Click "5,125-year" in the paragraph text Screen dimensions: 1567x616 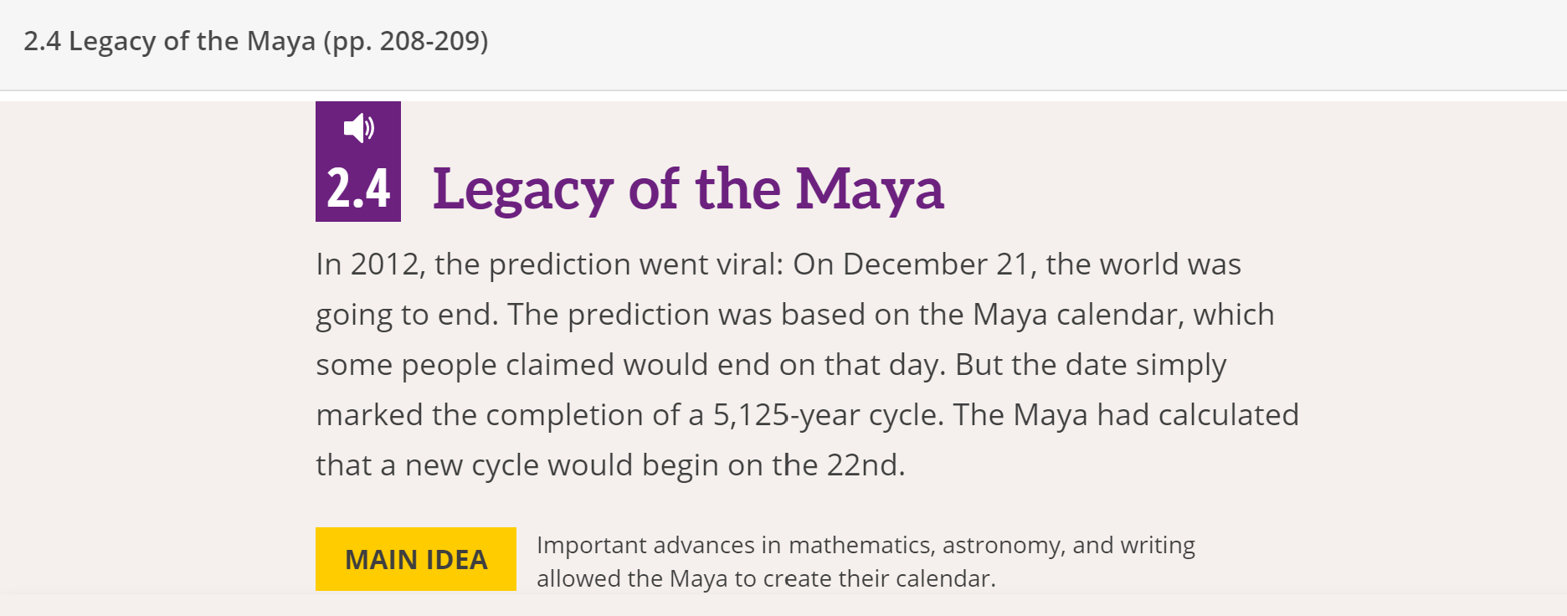786,415
